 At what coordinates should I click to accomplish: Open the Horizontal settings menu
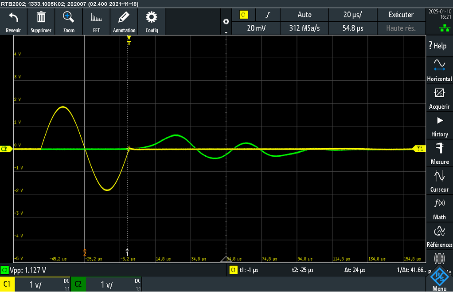[x=439, y=70]
